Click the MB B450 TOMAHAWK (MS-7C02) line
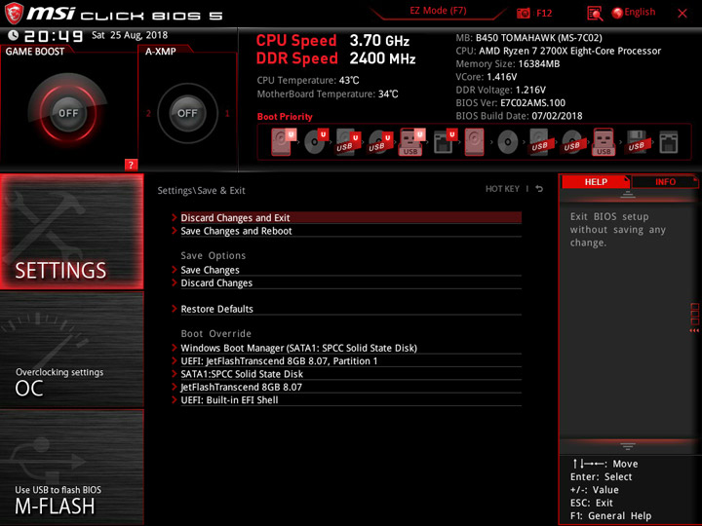 pyautogui.click(x=528, y=38)
